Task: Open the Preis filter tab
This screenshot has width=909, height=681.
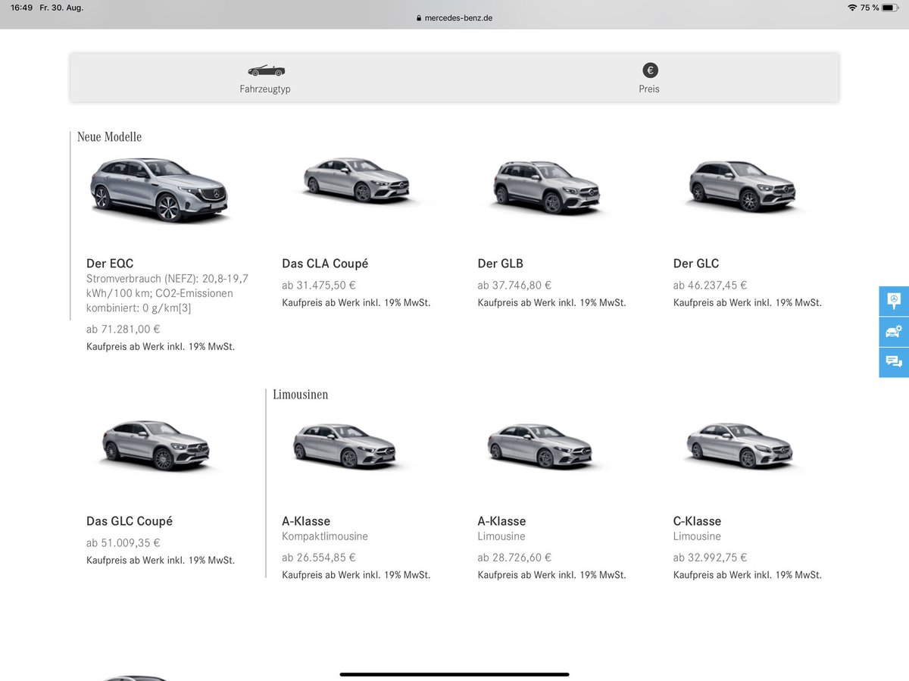Action: coord(649,77)
